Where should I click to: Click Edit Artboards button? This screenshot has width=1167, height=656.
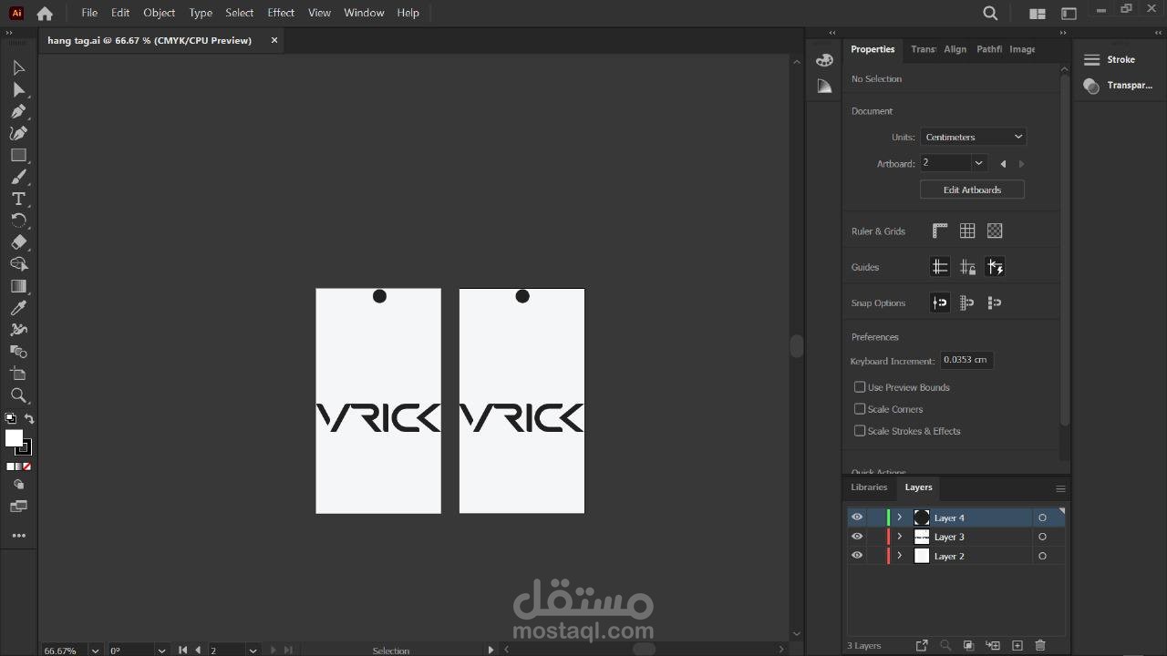pos(972,190)
